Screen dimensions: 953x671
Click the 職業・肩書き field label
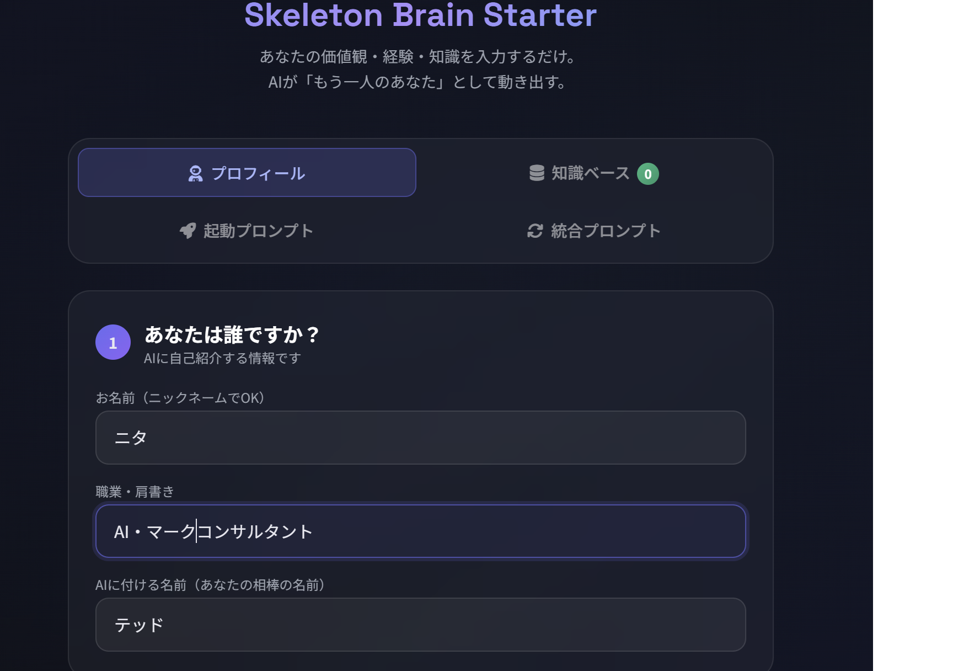point(135,492)
